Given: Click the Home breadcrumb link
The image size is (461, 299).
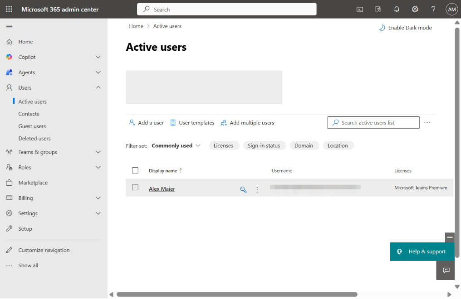Looking at the screenshot, I should [x=136, y=26].
